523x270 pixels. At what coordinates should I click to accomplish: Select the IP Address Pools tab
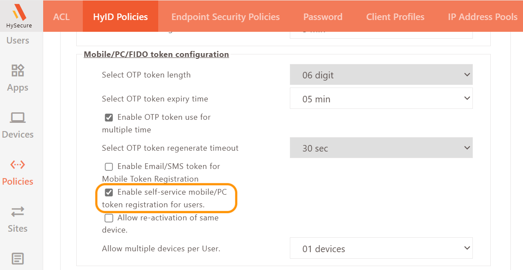482,17
